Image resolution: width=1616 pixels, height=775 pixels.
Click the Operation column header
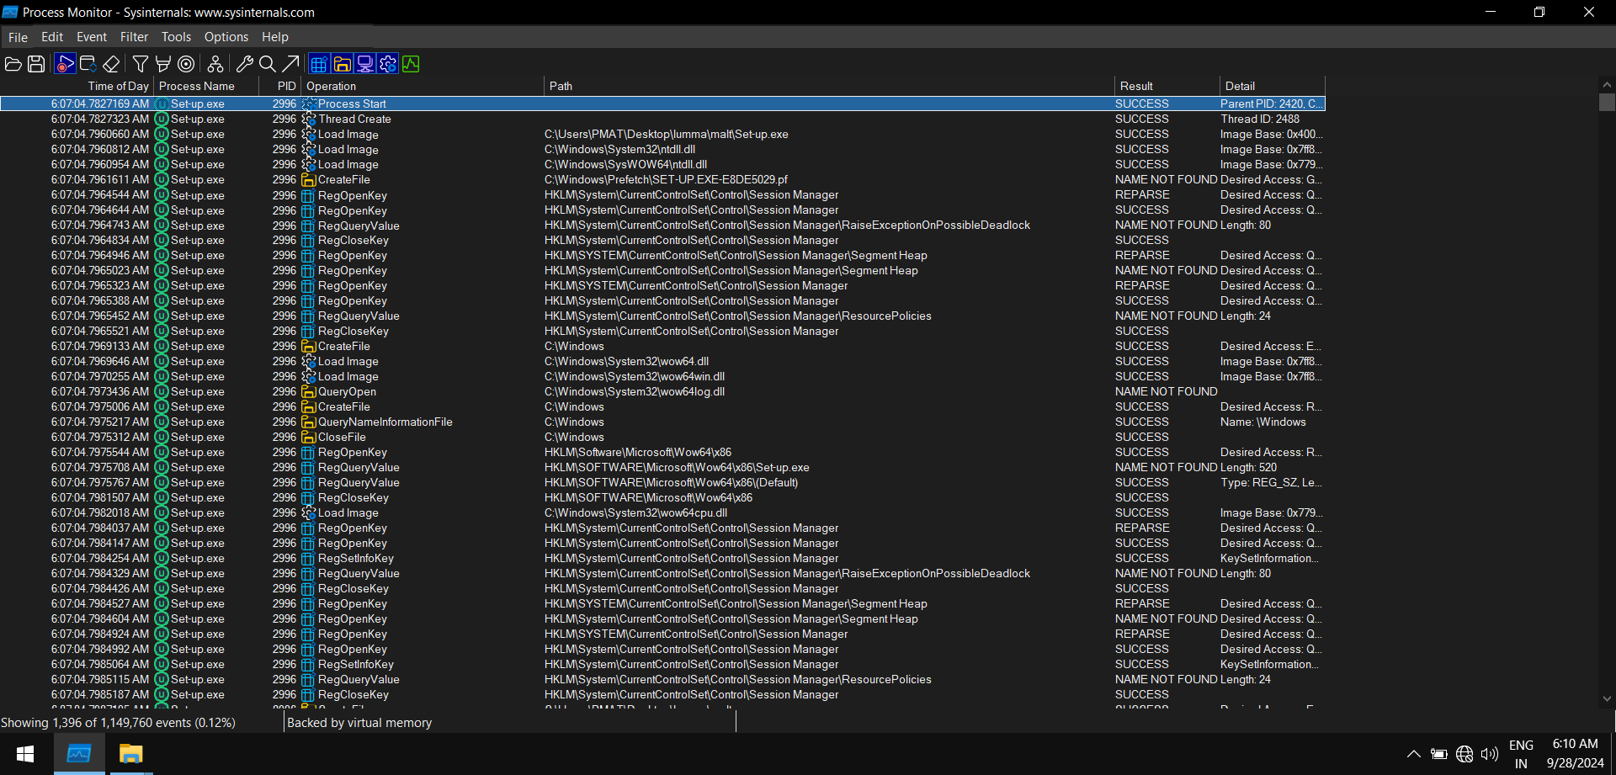click(423, 86)
